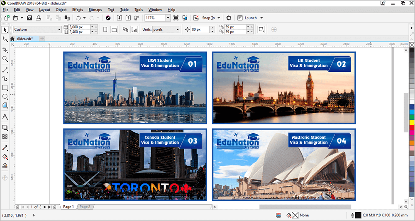
Task: Toggle Show rulers and guidelines icon
Action: 185,18
